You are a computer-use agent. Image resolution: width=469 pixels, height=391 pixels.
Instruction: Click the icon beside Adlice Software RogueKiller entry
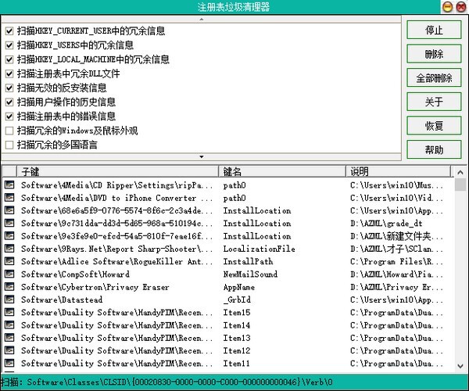pyautogui.click(x=9, y=261)
